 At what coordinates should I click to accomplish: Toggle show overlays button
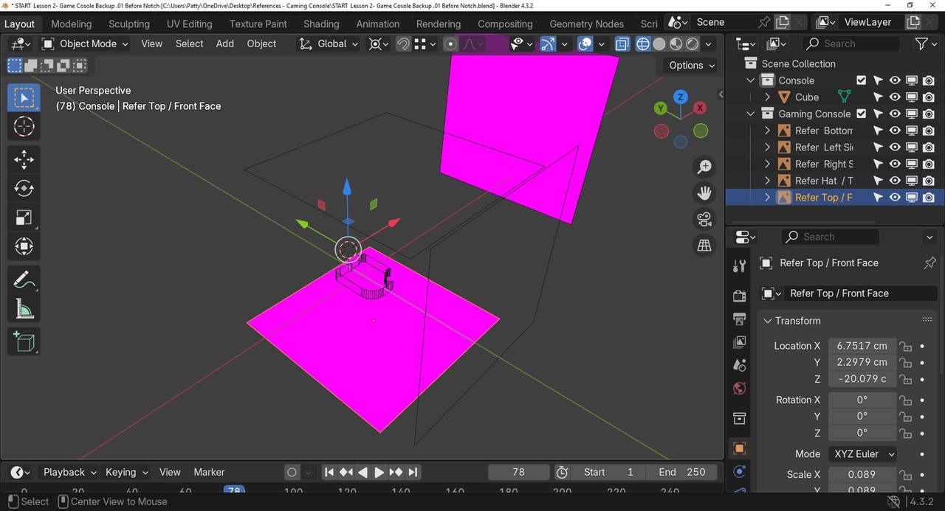[585, 44]
